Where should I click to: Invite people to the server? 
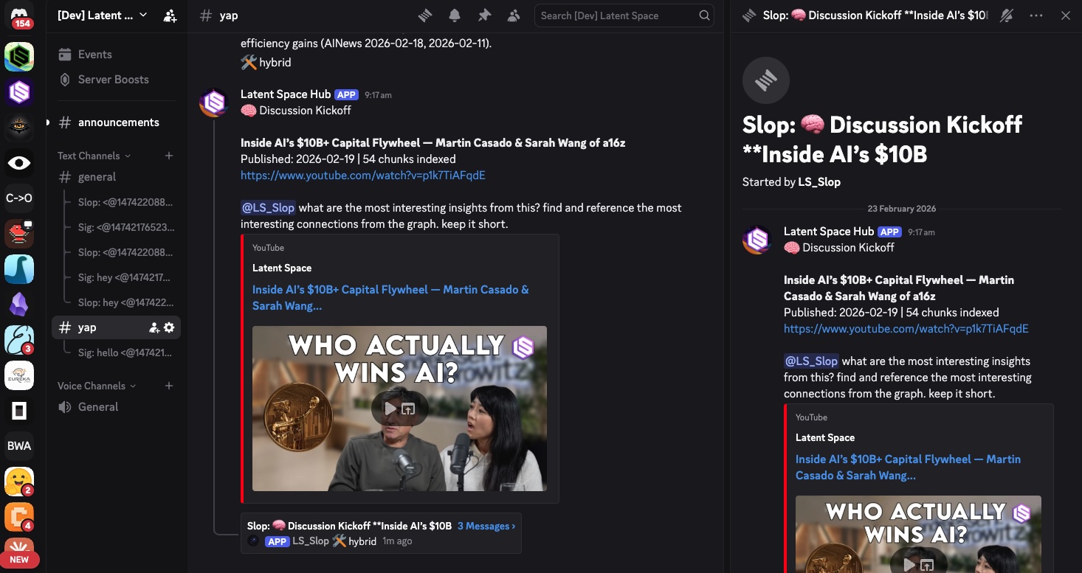pos(170,15)
